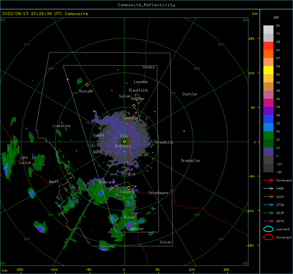Screen dimensions: 293x274
Task: Click the RockyMH label
Action: [86, 91]
